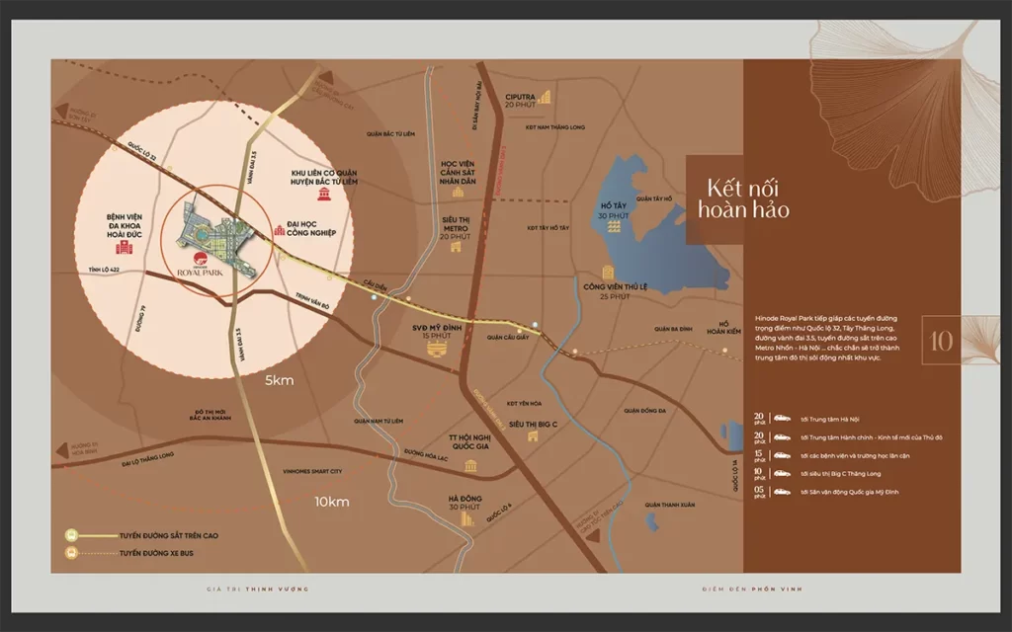Select the Hồ Tây lake marker icon
Viewport: 1012px width, 632px height.
[614, 228]
